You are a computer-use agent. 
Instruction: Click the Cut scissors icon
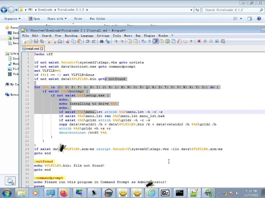tap(68, 41)
